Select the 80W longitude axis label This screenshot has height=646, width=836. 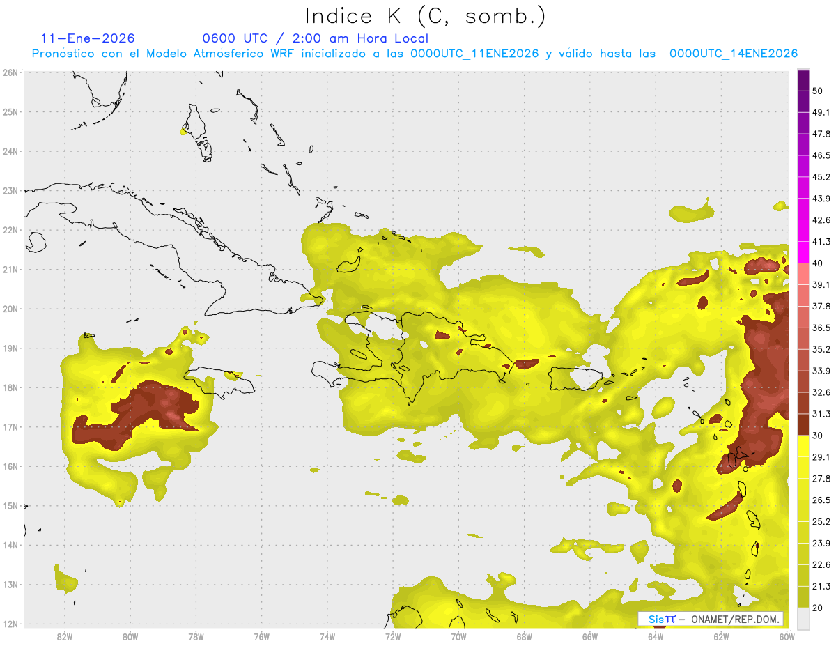coord(130,636)
